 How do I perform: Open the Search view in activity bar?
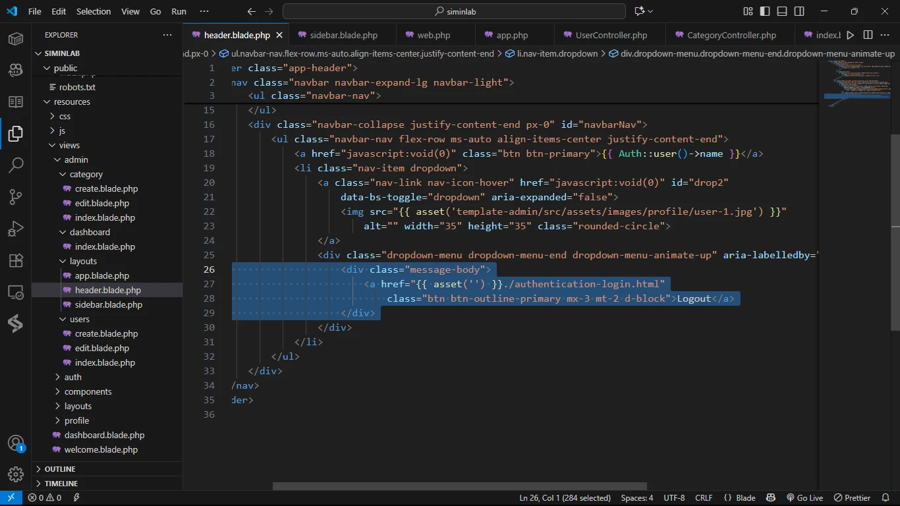[16, 165]
